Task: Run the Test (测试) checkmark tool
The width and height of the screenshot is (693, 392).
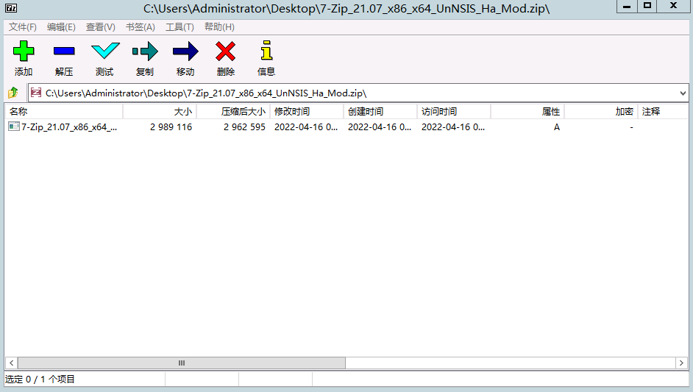Action: pos(104,51)
